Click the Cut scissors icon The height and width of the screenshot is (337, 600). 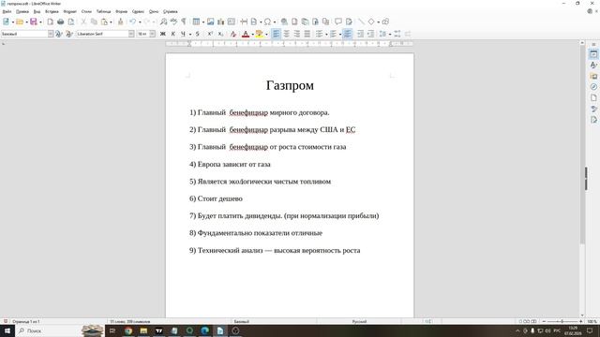tap(83, 22)
